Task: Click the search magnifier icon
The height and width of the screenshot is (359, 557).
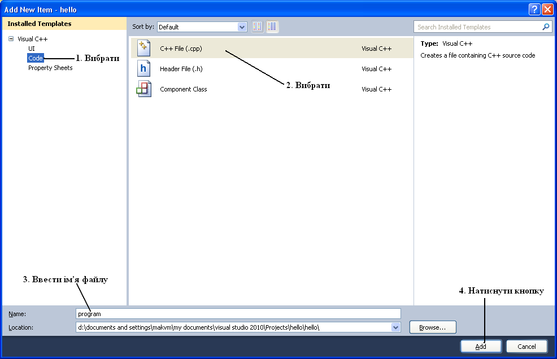Action: (x=546, y=27)
